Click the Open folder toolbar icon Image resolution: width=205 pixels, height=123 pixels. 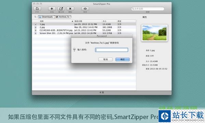37,9
